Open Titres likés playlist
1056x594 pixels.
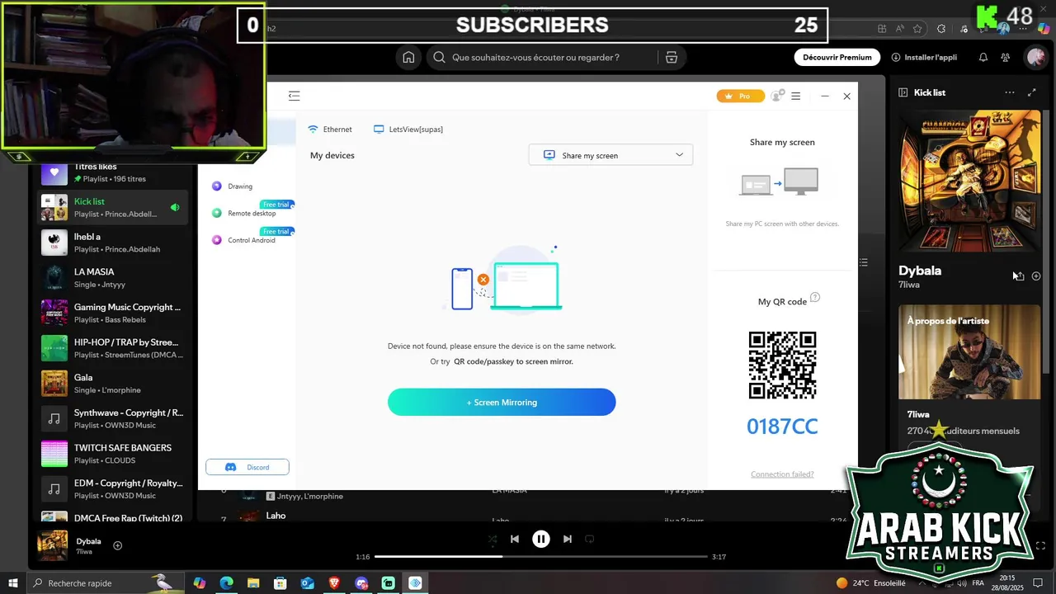point(112,172)
